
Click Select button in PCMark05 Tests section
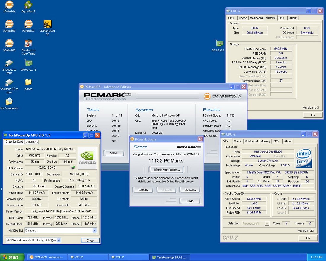pos(115,153)
